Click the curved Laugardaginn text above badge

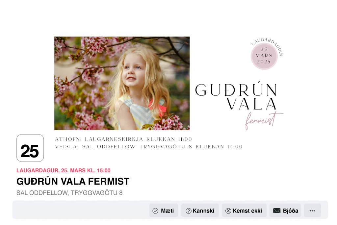[x=267, y=45]
